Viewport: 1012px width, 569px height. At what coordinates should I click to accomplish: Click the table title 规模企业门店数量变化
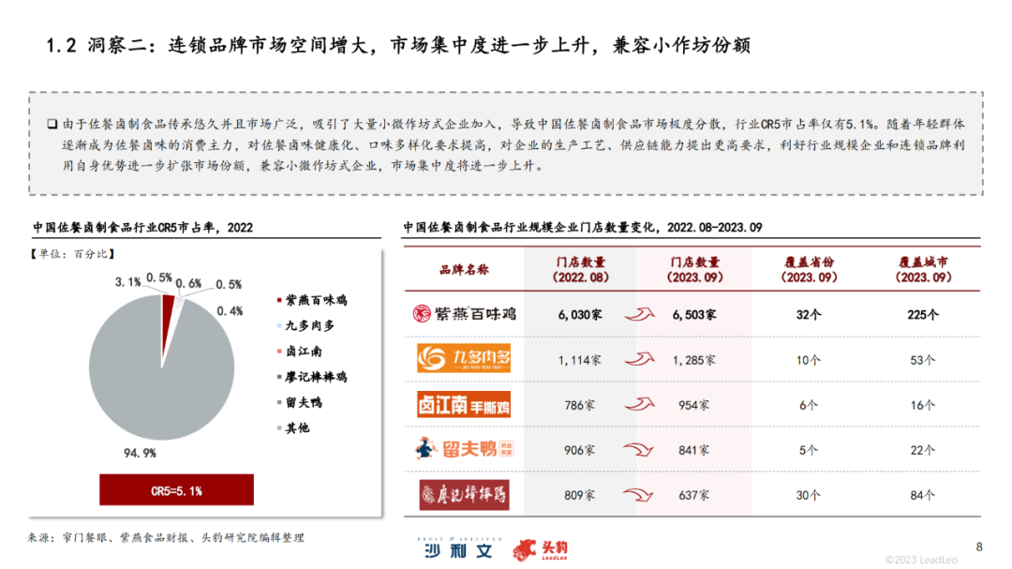click(x=583, y=228)
